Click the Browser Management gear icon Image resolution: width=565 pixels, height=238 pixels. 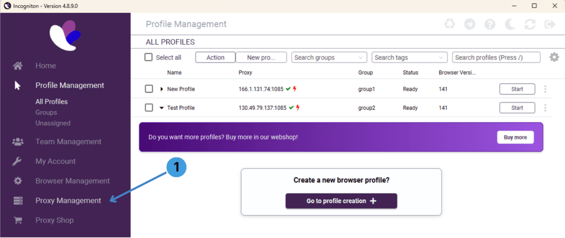pos(18,181)
